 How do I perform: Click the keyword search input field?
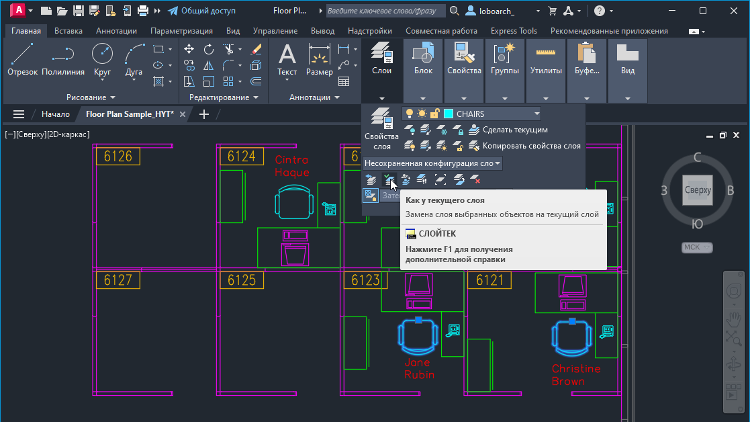coord(385,11)
